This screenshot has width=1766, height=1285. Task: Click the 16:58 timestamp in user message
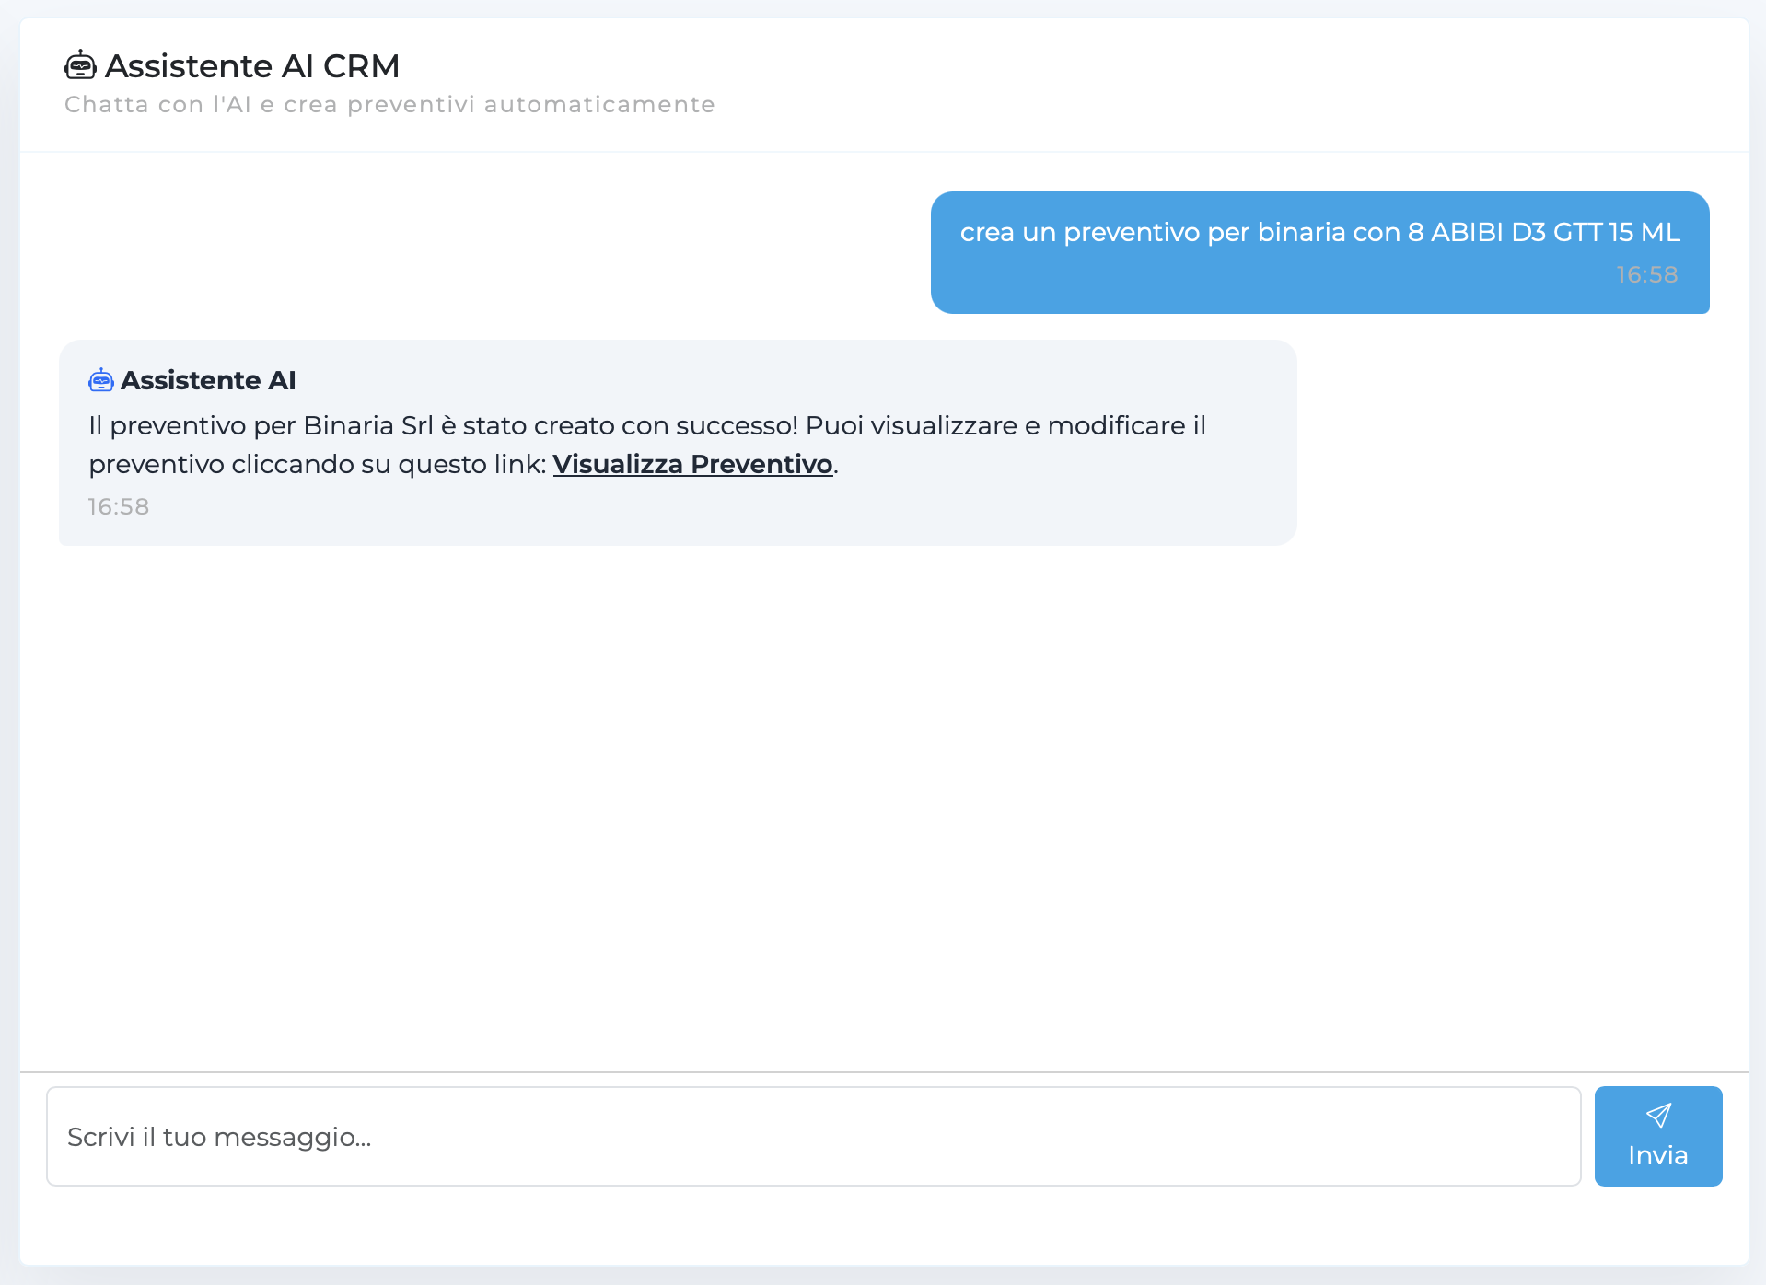tap(1647, 274)
